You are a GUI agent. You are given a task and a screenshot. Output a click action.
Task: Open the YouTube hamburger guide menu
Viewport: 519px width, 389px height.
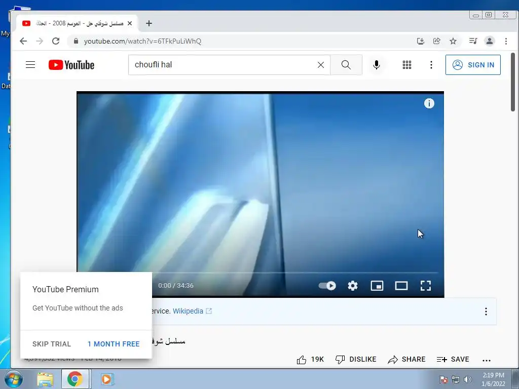pyautogui.click(x=30, y=64)
